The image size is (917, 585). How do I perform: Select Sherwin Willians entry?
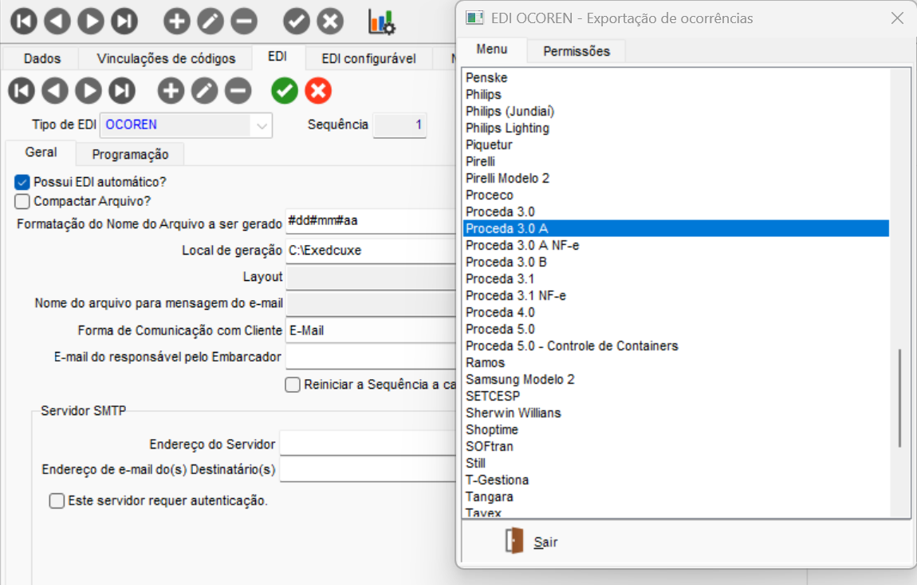coord(676,413)
